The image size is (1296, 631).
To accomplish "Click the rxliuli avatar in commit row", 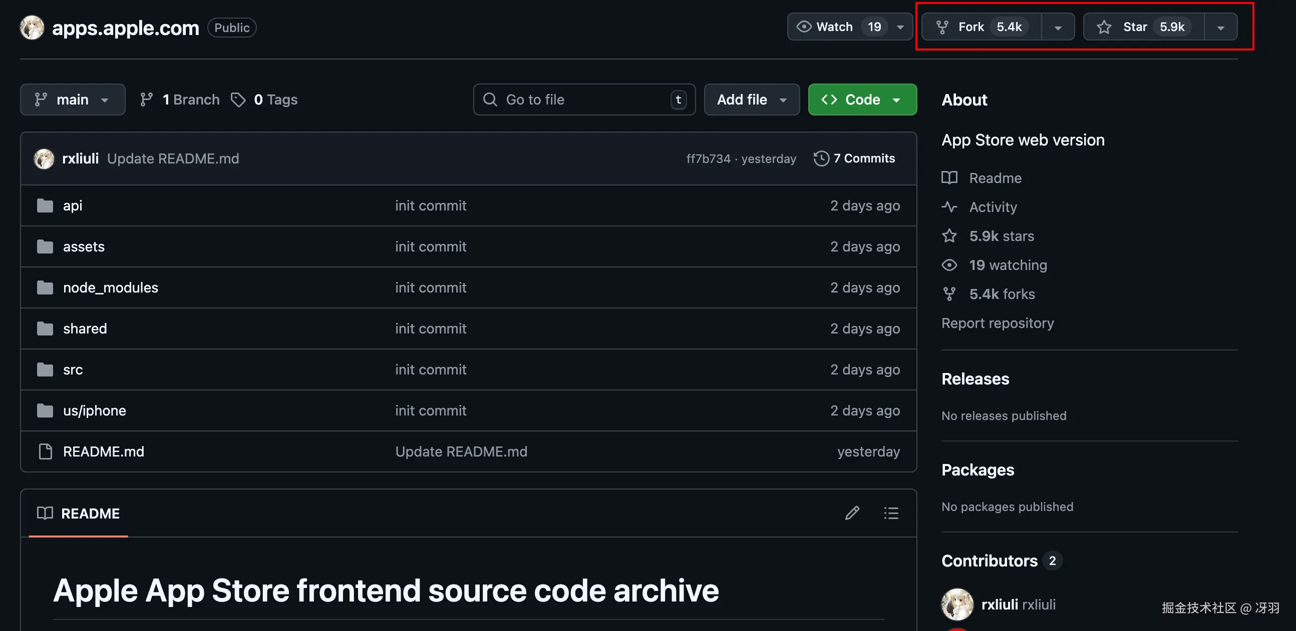I will coord(44,159).
